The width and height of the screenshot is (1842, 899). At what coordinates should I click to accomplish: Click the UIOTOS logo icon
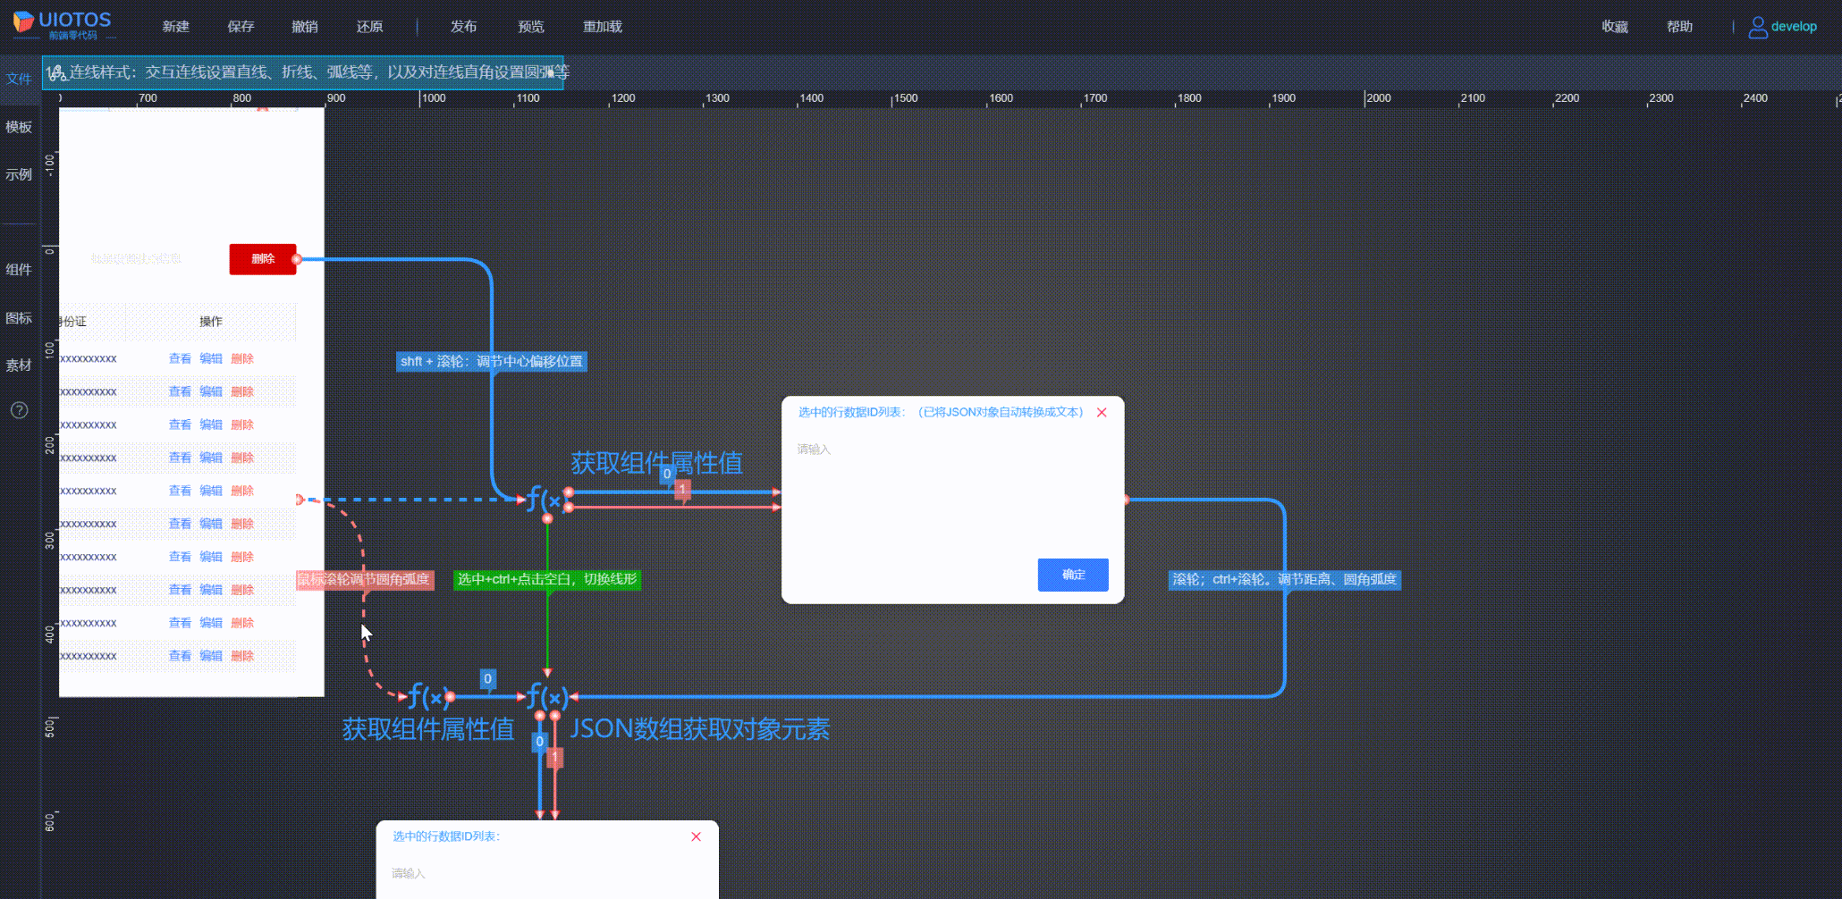click(x=23, y=21)
